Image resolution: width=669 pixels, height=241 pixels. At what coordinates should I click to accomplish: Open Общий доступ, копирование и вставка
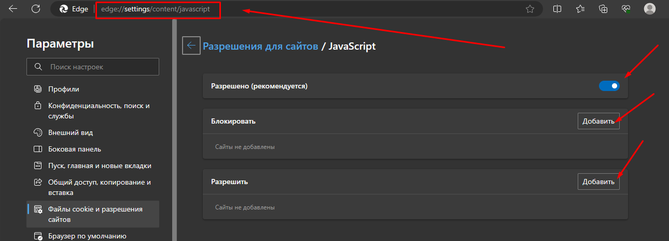point(93,187)
